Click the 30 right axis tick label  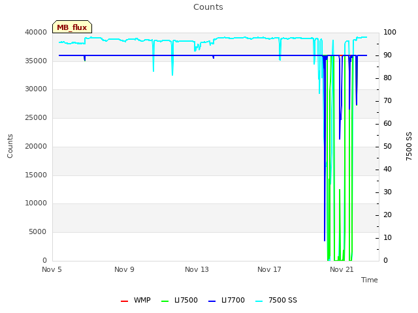(x=387, y=192)
